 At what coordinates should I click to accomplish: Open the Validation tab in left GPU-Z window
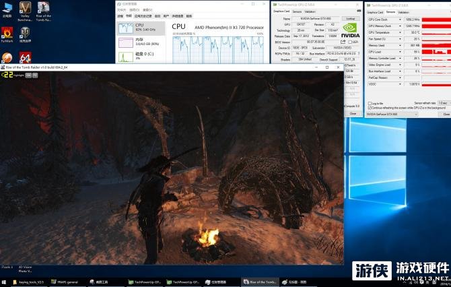pos(310,11)
